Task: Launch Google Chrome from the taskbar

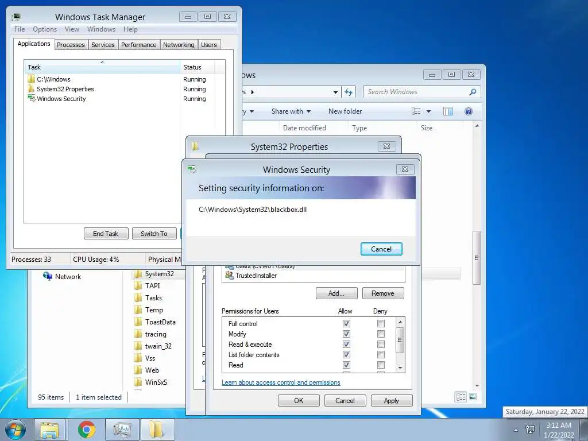Action: 87,430
